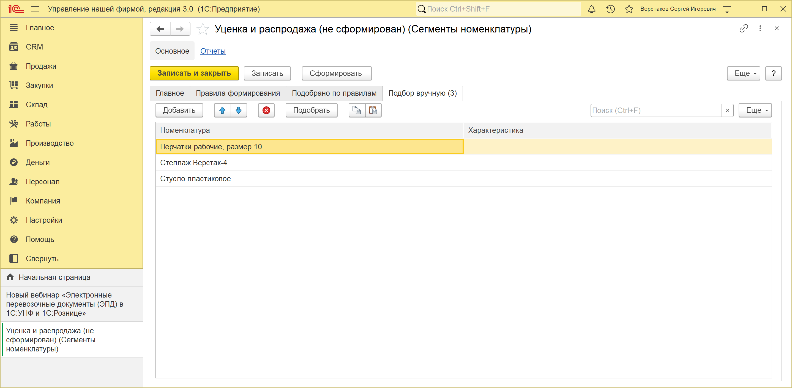Click the Характеристика cell of Перчатки row
The image size is (792, 388).
coord(617,147)
